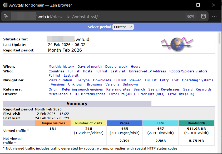Click the Hits column header
The height and width of the screenshot is (154, 222).
(x=160, y=123)
